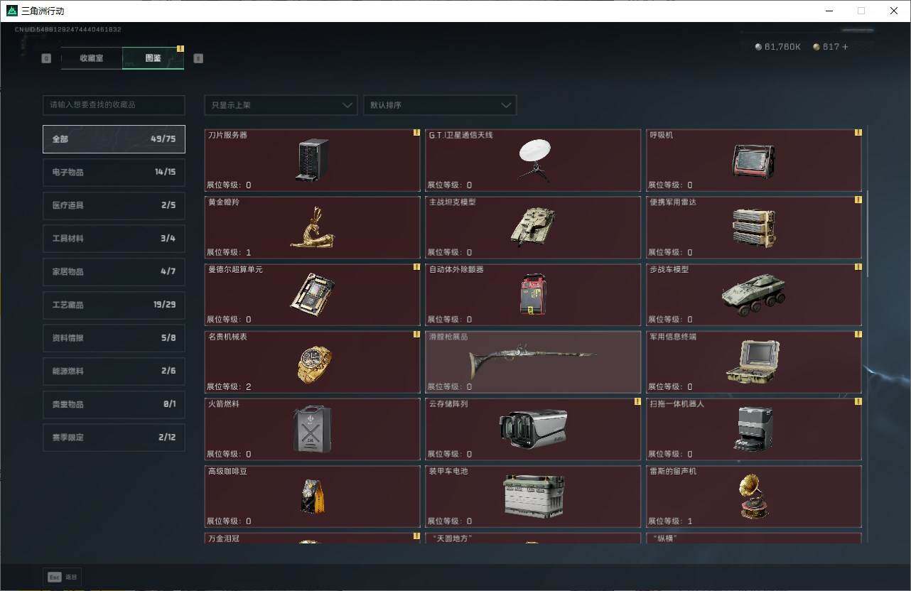The width and height of the screenshot is (911, 591).
Task: Open the 便携军用雷达 portable radar item
Action: (x=753, y=226)
